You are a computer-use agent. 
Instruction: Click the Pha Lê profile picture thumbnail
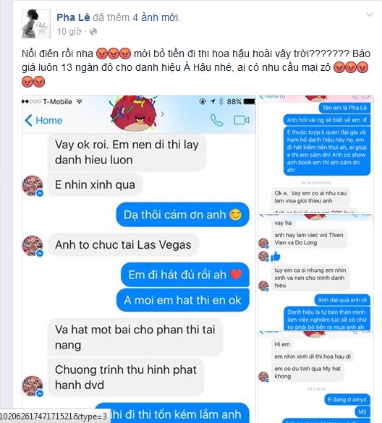[36, 24]
